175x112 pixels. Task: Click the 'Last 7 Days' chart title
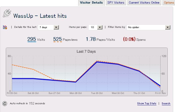pyautogui.click(x=86, y=51)
